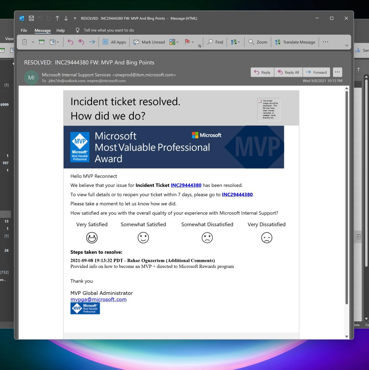The width and height of the screenshot is (369, 370).
Task: Click the lightbulb Tell Me icon
Action: coord(78,30)
